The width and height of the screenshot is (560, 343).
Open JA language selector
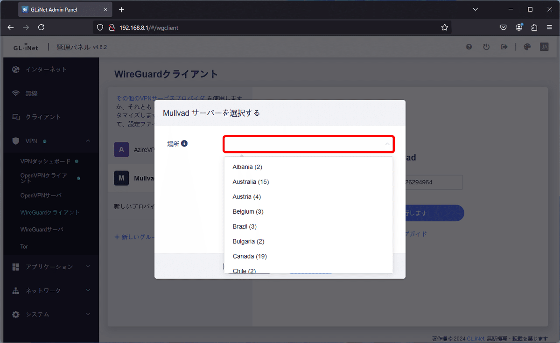[544, 47]
